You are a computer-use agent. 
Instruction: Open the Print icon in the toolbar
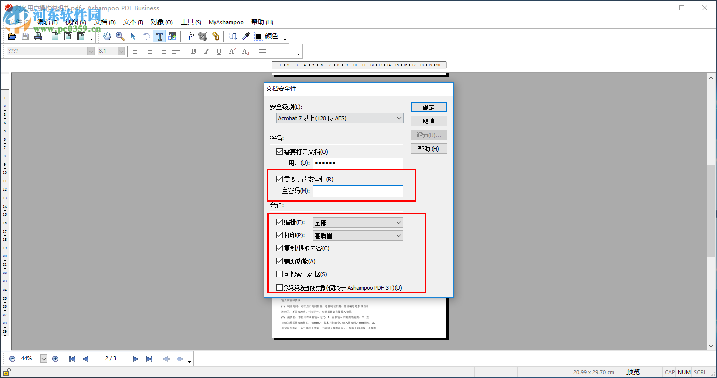pos(38,36)
